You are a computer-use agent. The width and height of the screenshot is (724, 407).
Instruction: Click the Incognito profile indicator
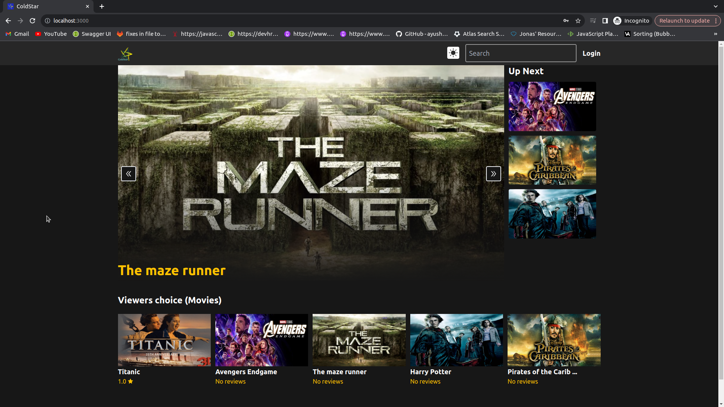click(x=632, y=21)
